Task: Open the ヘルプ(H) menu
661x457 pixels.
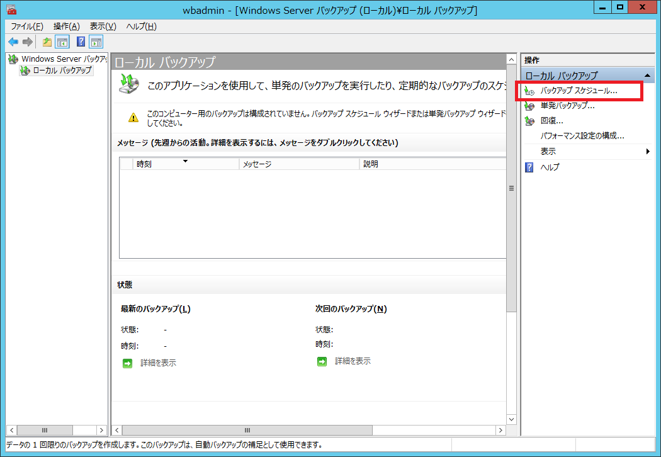Action: pos(141,26)
